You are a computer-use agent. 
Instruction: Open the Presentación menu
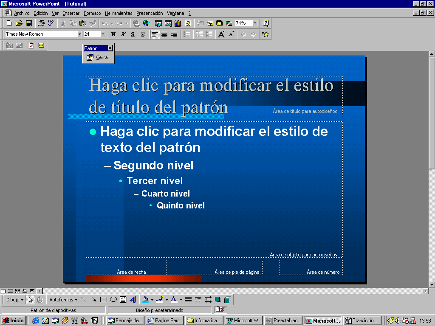point(150,13)
